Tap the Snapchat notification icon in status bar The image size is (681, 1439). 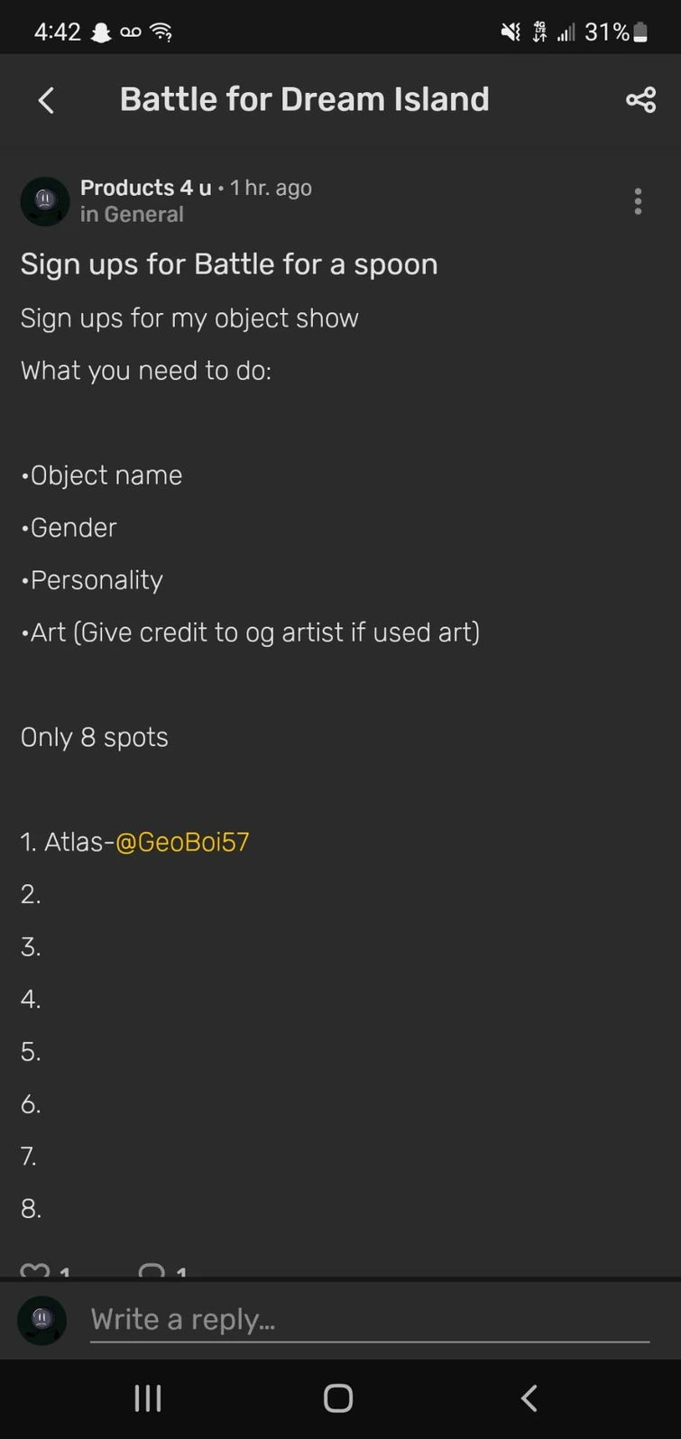pyautogui.click(x=101, y=32)
